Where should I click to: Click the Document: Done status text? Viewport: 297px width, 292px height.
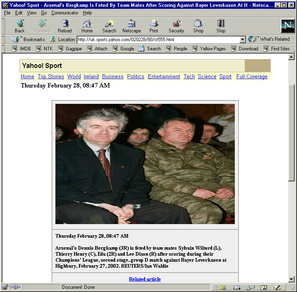pos(78,287)
